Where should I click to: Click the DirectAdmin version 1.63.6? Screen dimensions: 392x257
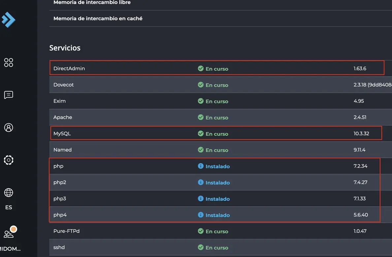[x=360, y=69]
